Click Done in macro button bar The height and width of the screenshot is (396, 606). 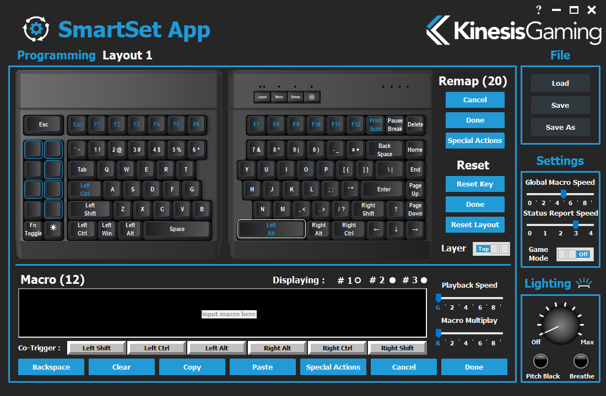(x=474, y=367)
